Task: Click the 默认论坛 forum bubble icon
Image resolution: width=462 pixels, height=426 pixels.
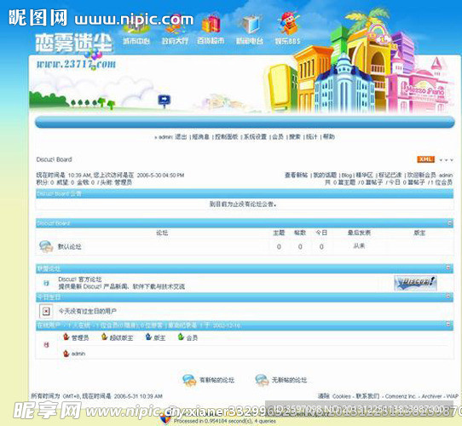Action: 46,246
